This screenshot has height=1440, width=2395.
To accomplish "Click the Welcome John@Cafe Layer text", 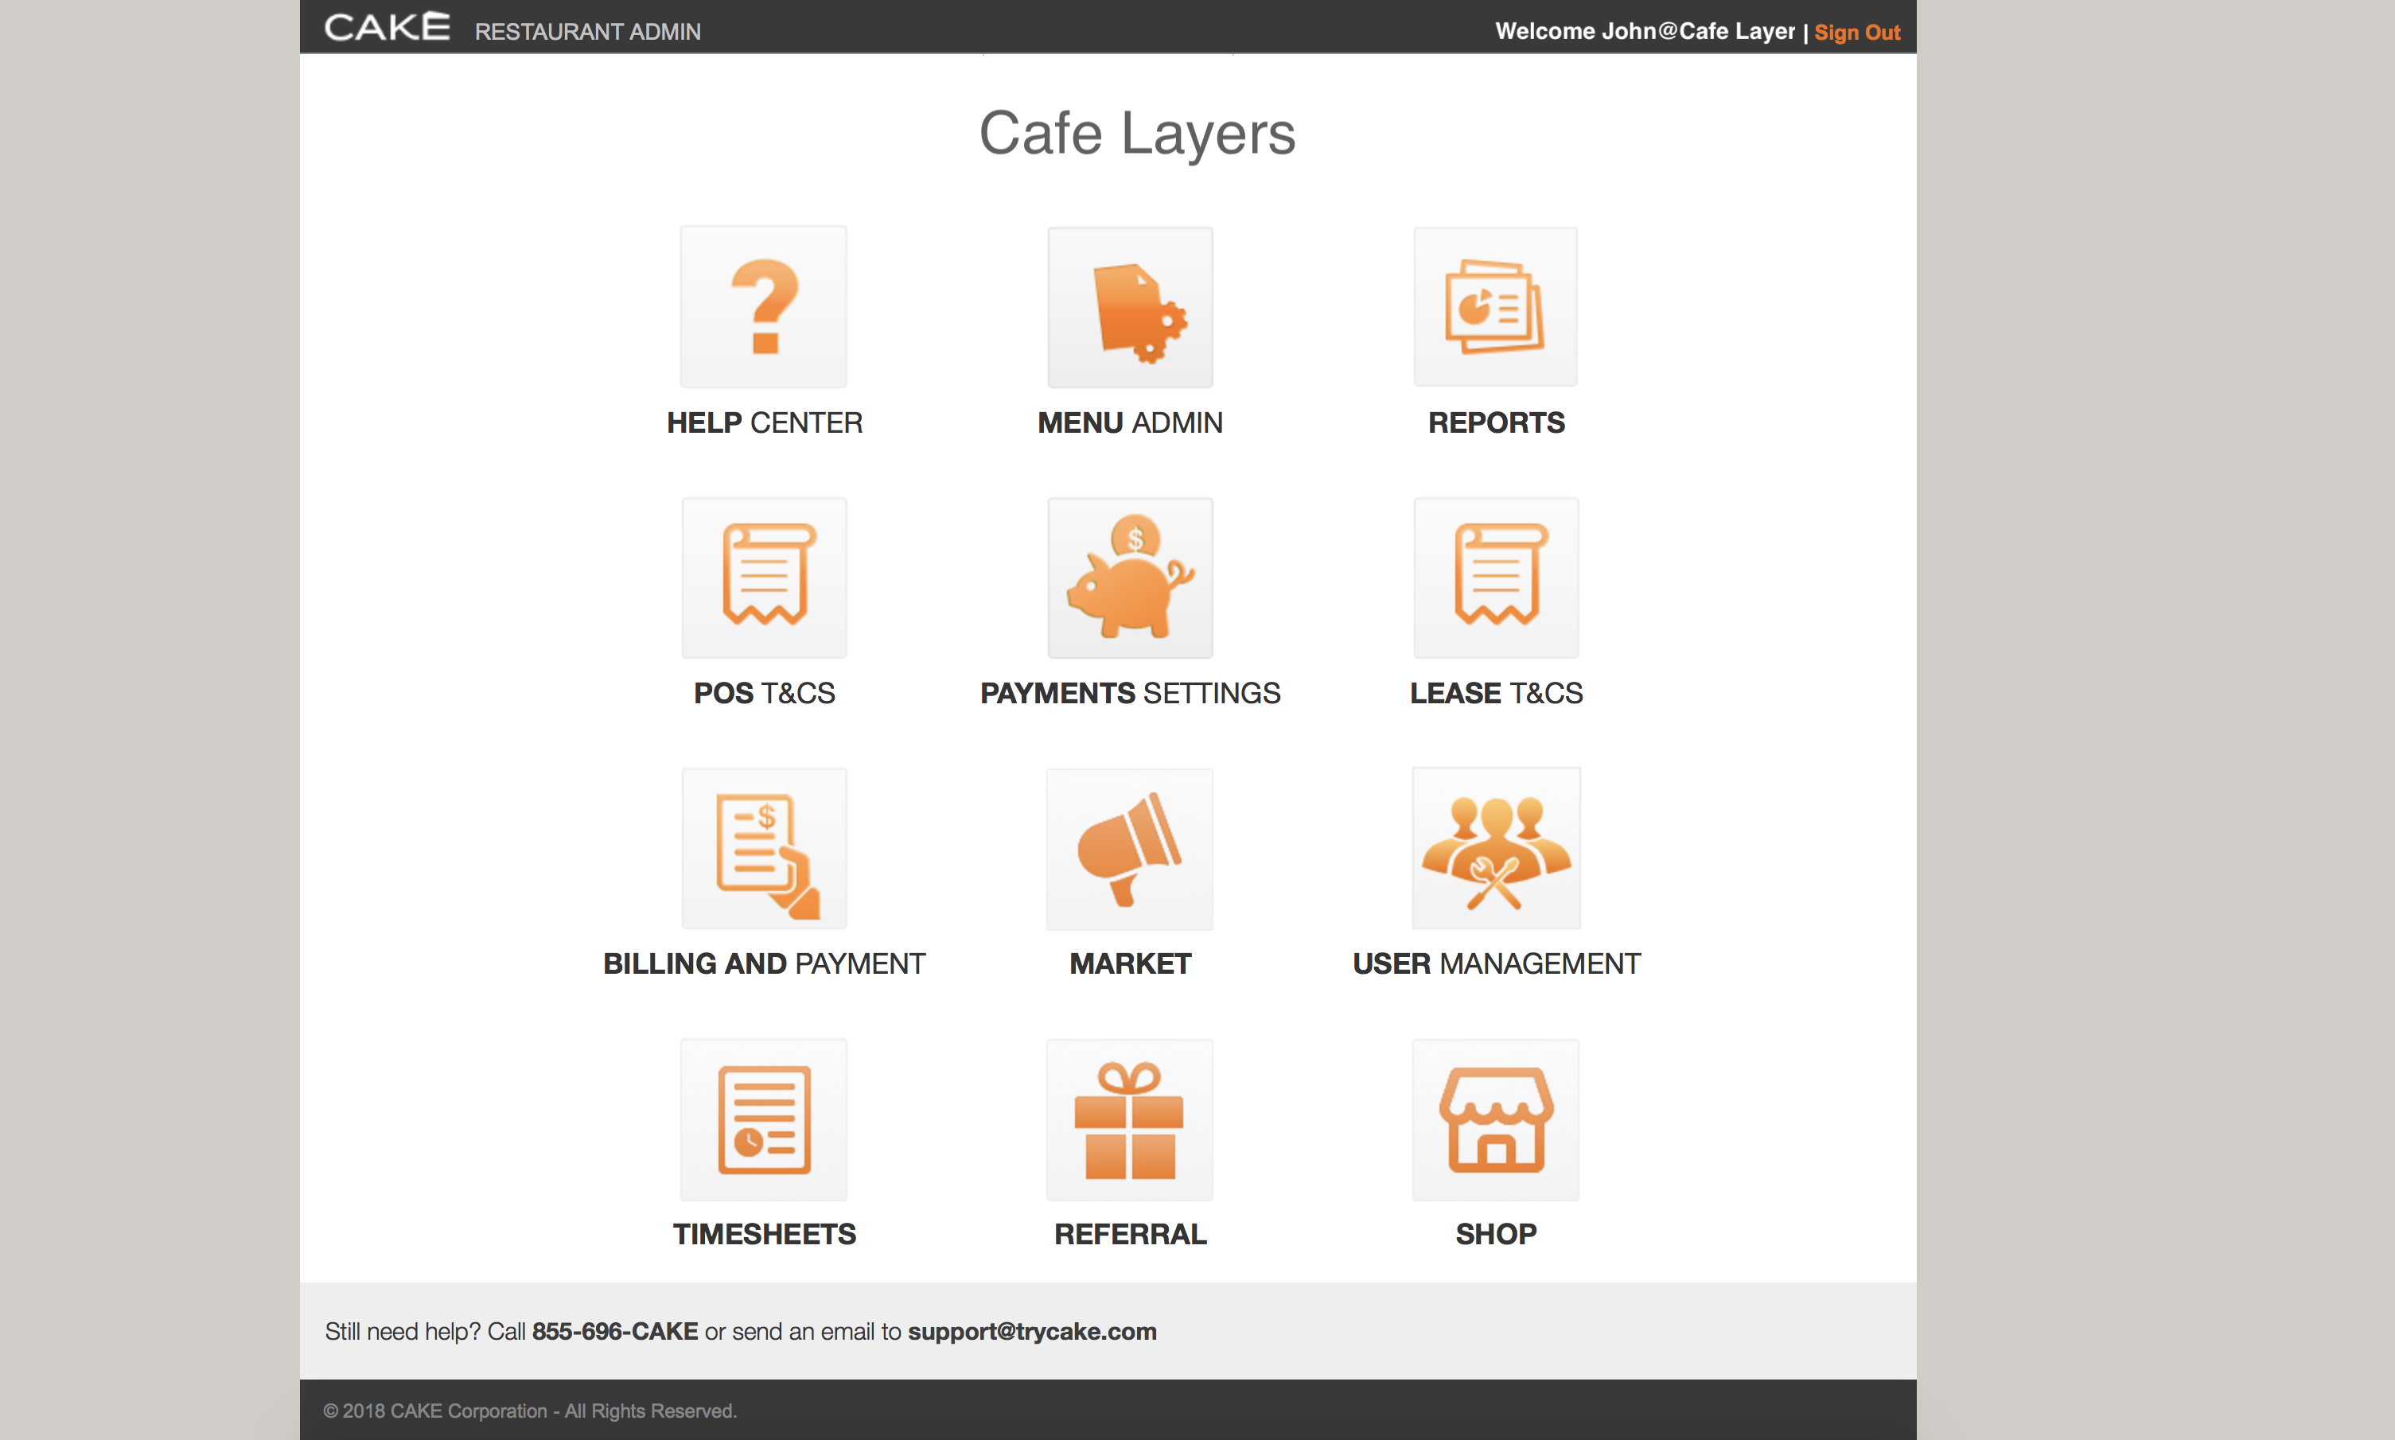I will (x=1645, y=31).
